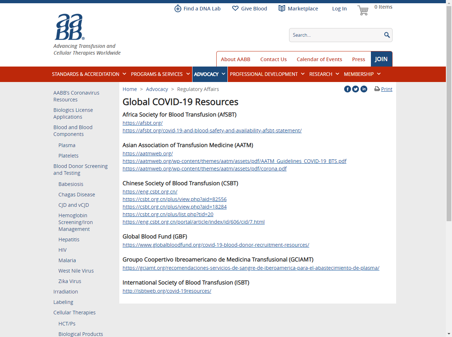
Task: Expand the Membership menu chevron
Action: (379, 74)
